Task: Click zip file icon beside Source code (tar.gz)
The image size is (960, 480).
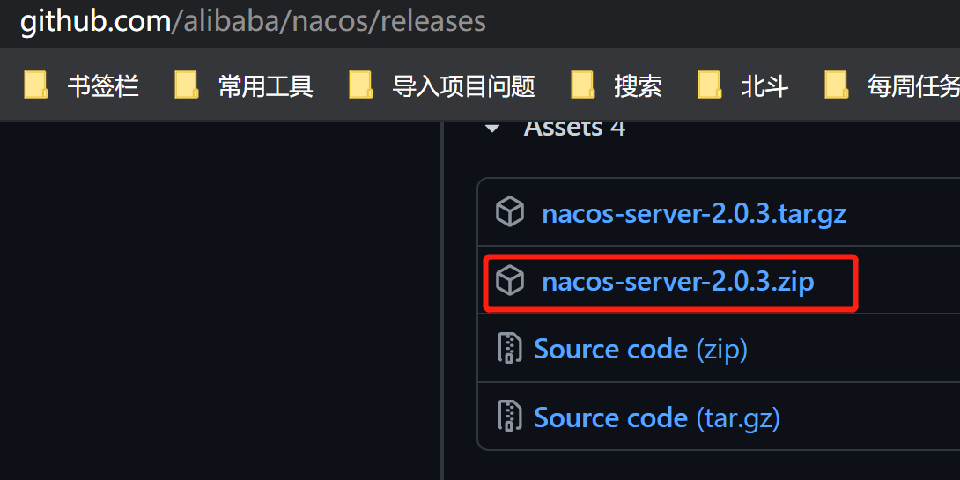Action: pos(509,416)
